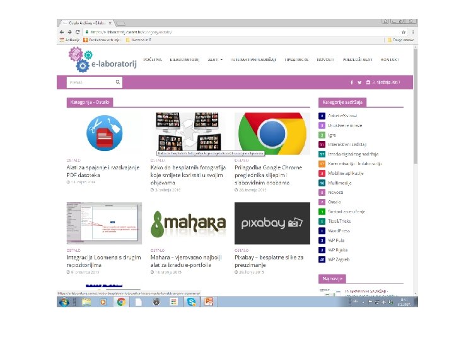
Task: Open article Integracija Loomena s drugim repozitorijima
Action: click(103, 261)
